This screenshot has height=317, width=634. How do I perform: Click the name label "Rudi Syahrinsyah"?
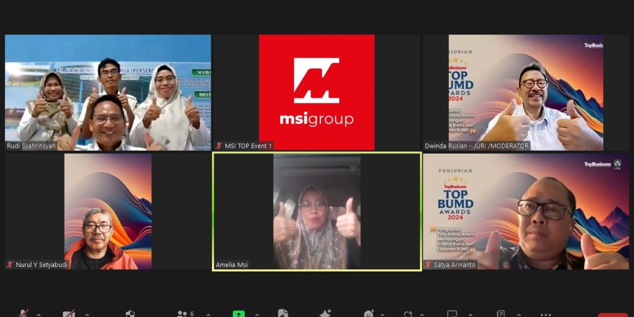pyautogui.click(x=31, y=146)
